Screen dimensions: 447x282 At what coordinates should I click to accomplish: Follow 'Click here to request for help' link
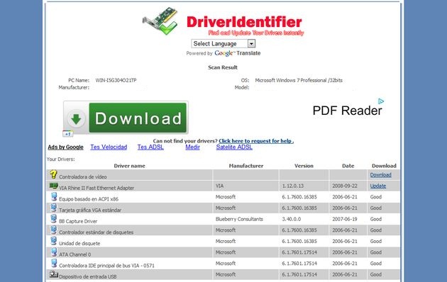point(256,141)
